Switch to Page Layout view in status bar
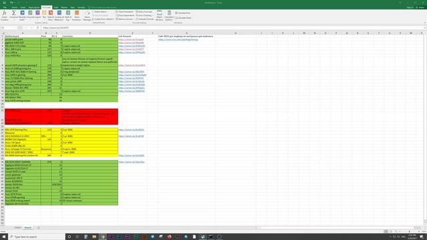The width and height of the screenshot is (427, 240). 391,231
